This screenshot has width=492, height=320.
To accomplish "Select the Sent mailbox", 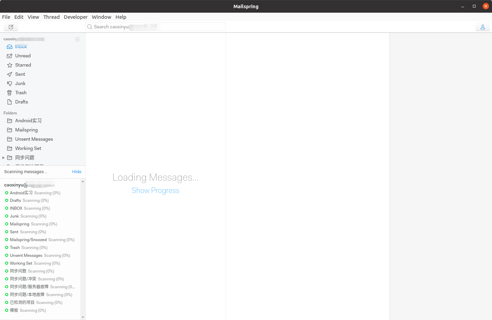I will pyautogui.click(x=20, y=74).
